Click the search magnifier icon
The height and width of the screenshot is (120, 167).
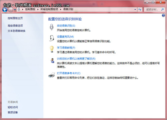pos(162,10)
